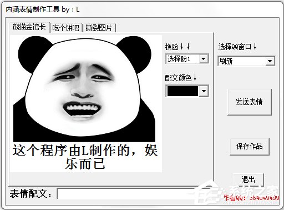Save the work with 保存作品
Viewport: 284px width, 210px height.
pos(250,146)
